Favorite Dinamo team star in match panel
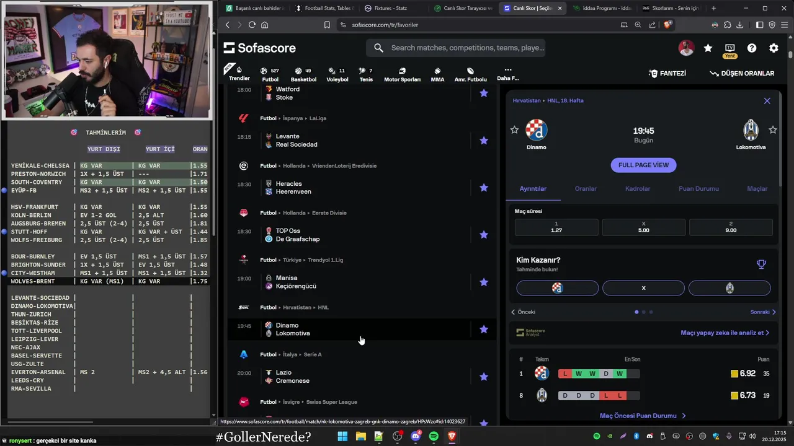 pyautogui.click(x=514, y=130)
